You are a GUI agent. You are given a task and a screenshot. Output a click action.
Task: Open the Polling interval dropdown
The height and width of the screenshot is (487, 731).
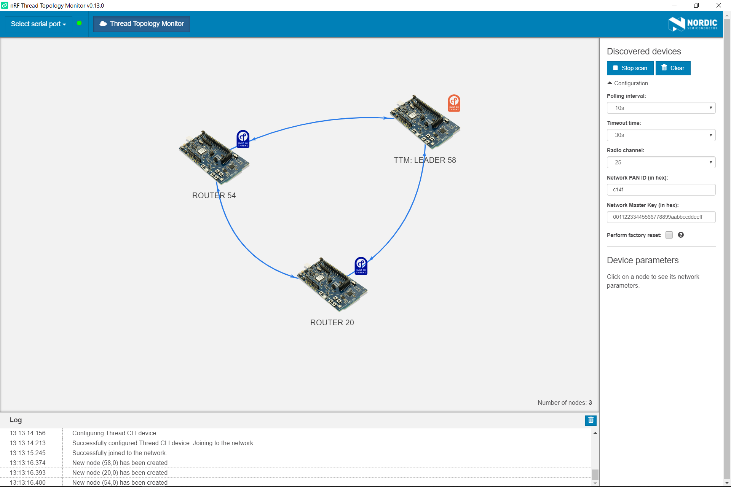coord(661,108)
